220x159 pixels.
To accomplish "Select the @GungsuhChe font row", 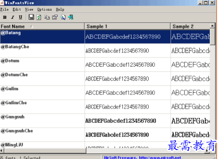I will tap(105, 135).
